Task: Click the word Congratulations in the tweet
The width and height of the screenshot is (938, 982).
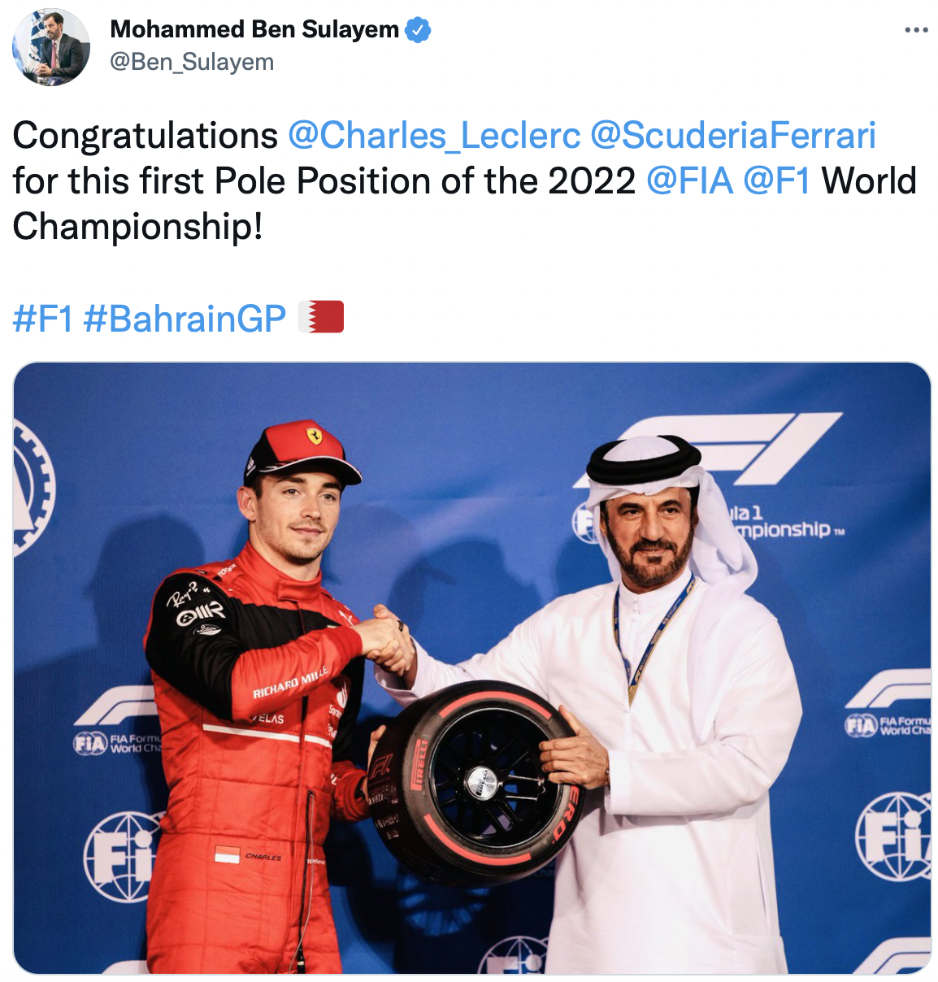Action: coord(145,136)
